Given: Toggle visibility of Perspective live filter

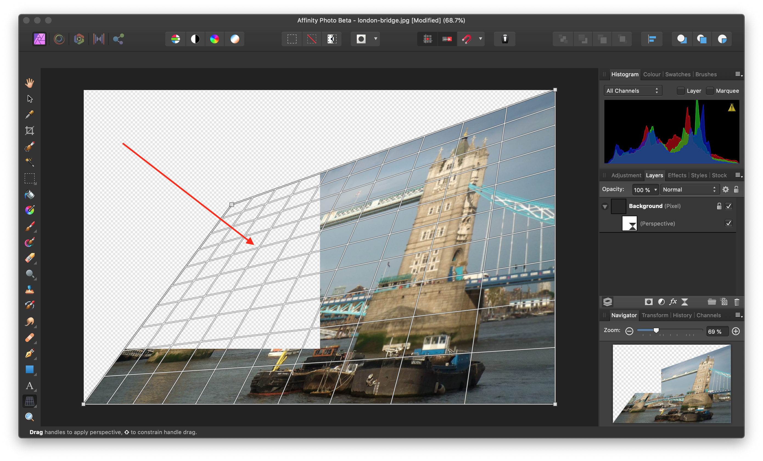Looking at the screenshot, I should click(730, 223).
